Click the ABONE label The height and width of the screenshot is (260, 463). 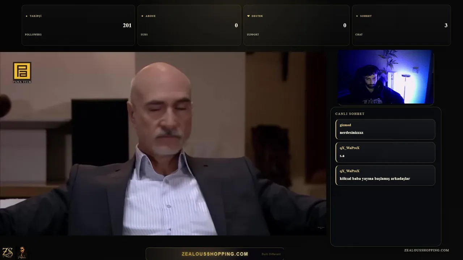pos(150,16)
